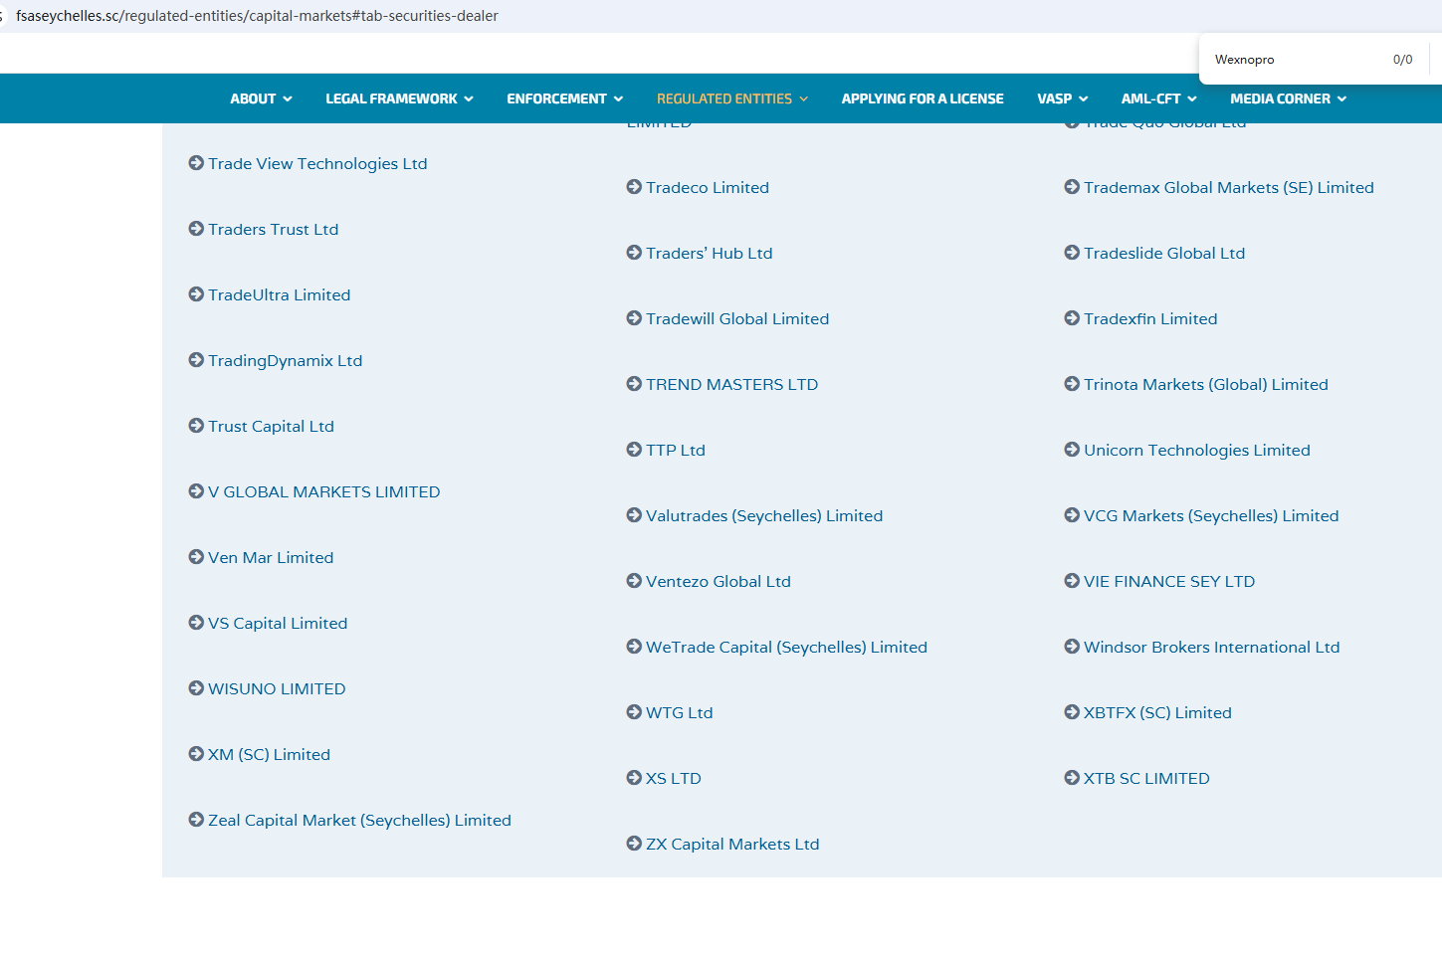
Task: Expand the About menu chevron
Action: 288,98
